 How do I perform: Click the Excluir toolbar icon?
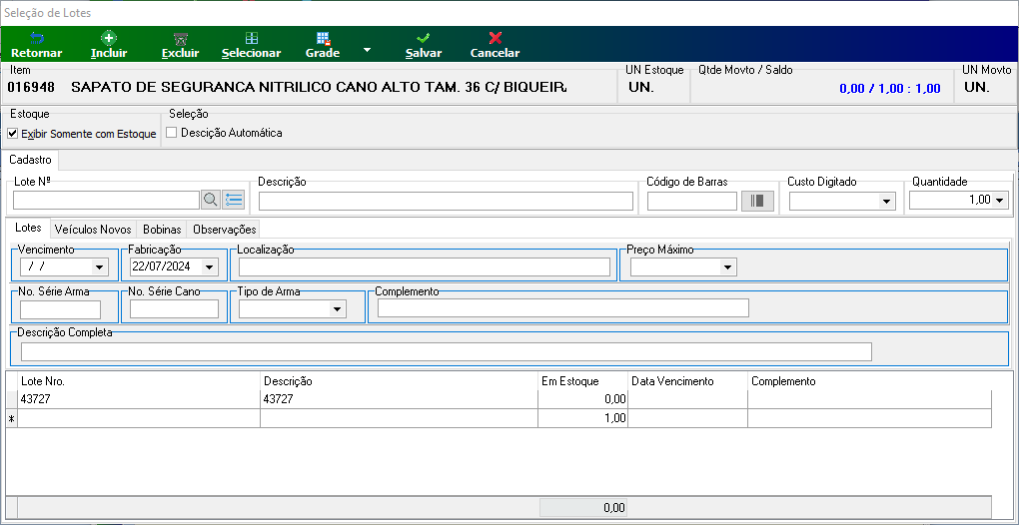tap(180, 38)
